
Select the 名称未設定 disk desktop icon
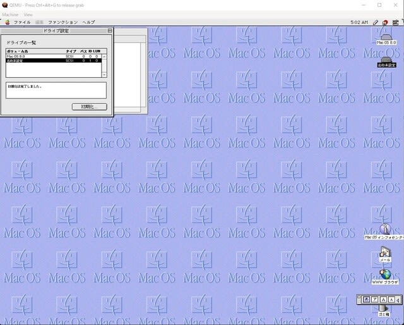[x=386, y=62]
